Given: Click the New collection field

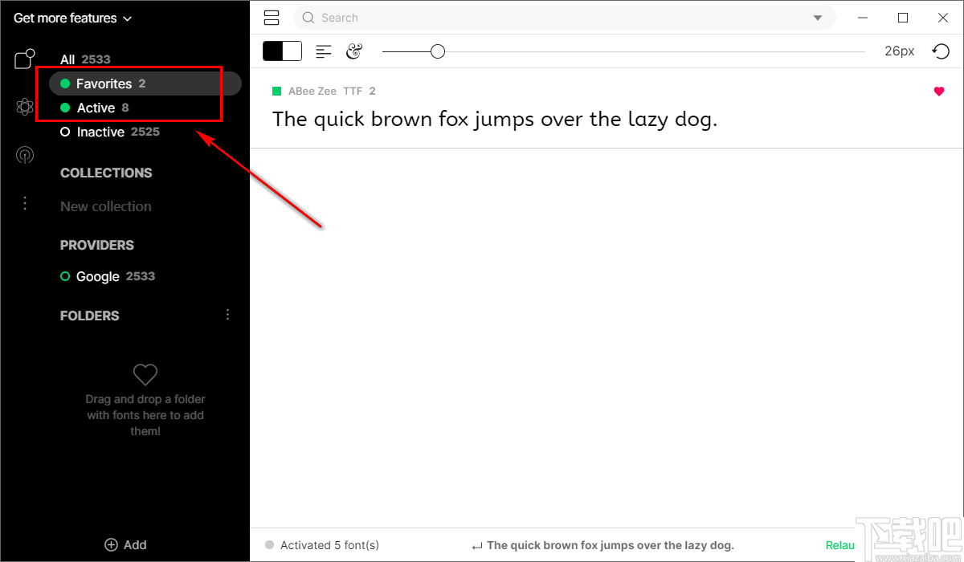Looking at the screenshot, I should [106, 206].
